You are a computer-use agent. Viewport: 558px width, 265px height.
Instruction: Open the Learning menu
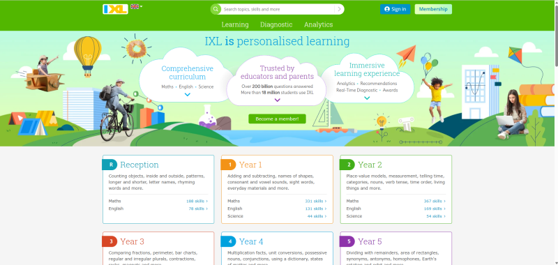(235, 24)
